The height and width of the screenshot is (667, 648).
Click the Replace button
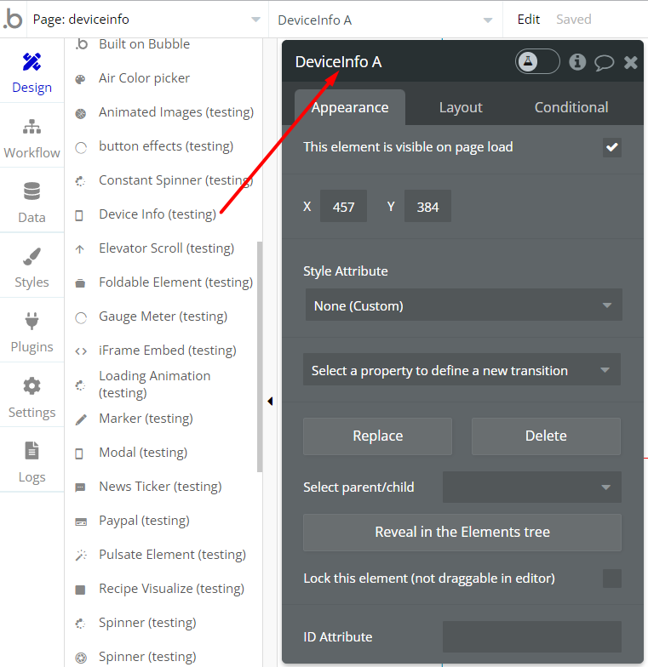(x=378, y=436)
